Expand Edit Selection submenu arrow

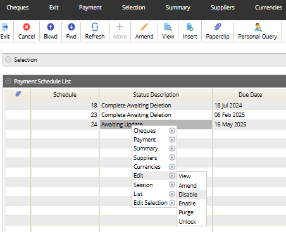(x=172, y=203)
